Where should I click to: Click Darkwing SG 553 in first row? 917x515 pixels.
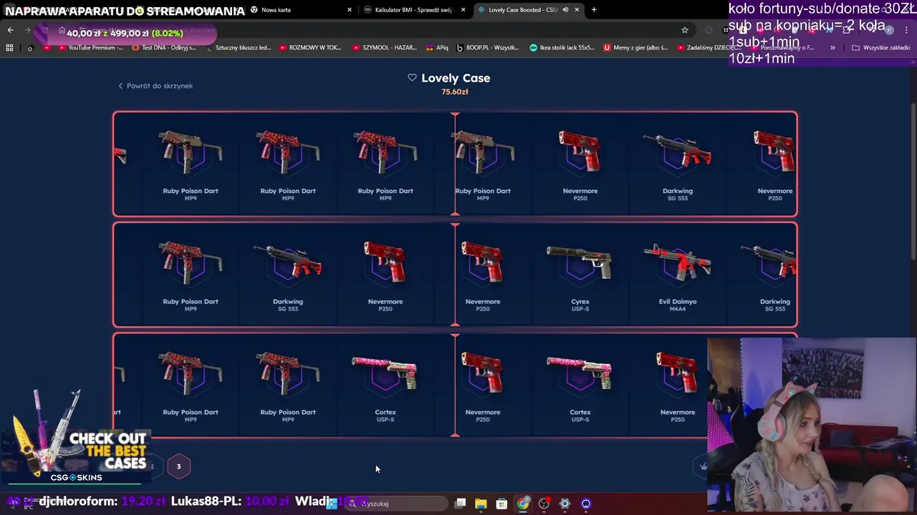[677, 163]
